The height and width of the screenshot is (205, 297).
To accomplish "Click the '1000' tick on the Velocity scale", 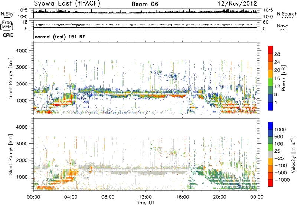I will coord(280,130).
